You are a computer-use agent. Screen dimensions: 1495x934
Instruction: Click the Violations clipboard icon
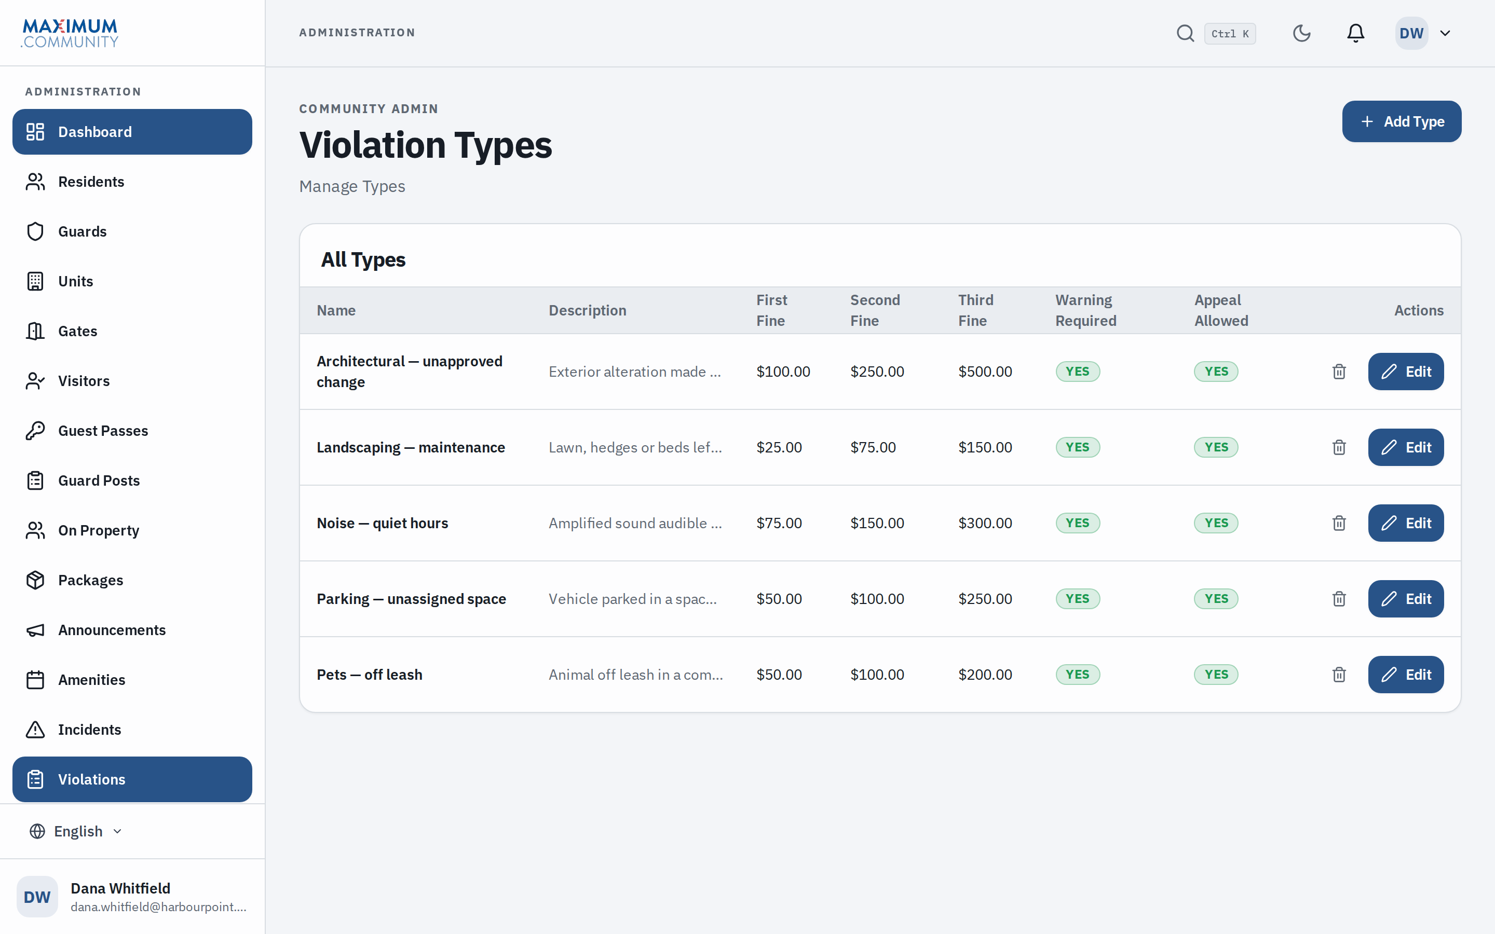pyautogui.click(x=35, y=779)
